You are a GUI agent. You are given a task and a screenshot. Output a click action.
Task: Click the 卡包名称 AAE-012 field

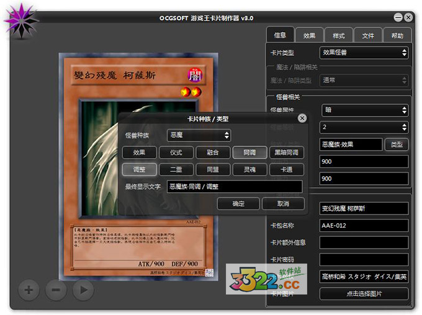pyautogui.click(x=364, y=226)
